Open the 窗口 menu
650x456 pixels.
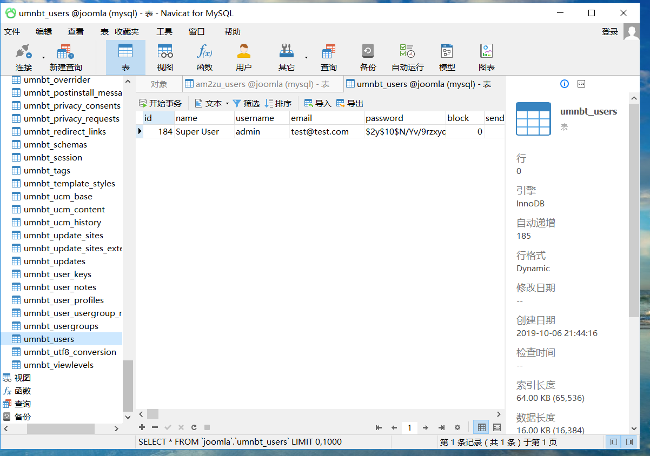[196, 32]
